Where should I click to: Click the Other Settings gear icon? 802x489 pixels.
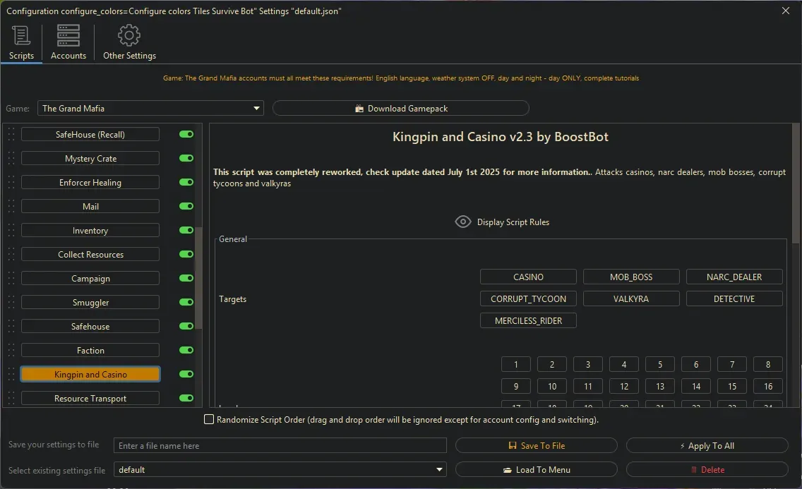pyautogui.click(x=129, y=35)
